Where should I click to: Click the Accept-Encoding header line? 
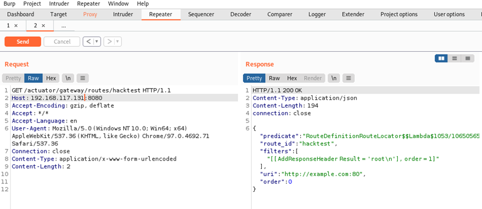tap(63, 106)
